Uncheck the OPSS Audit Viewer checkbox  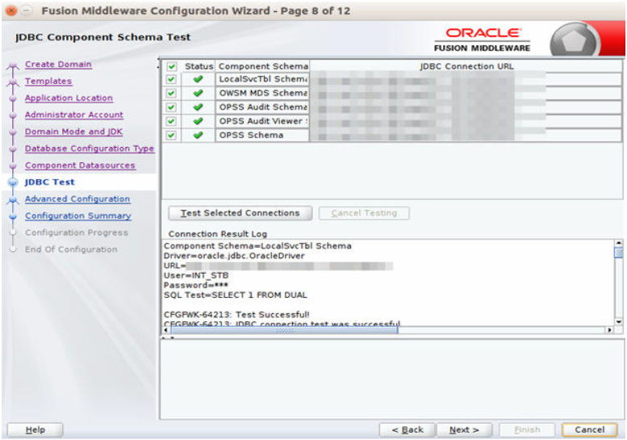[172, 121]
